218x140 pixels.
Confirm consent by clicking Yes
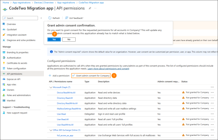[x=54, y=40]
